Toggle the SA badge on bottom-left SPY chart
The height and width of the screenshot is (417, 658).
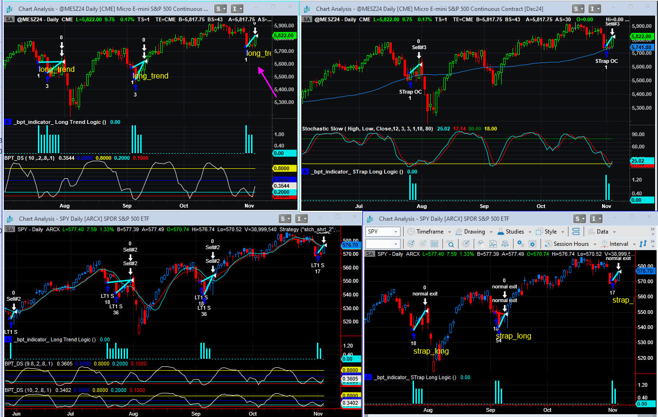click(x=9, y=229)
